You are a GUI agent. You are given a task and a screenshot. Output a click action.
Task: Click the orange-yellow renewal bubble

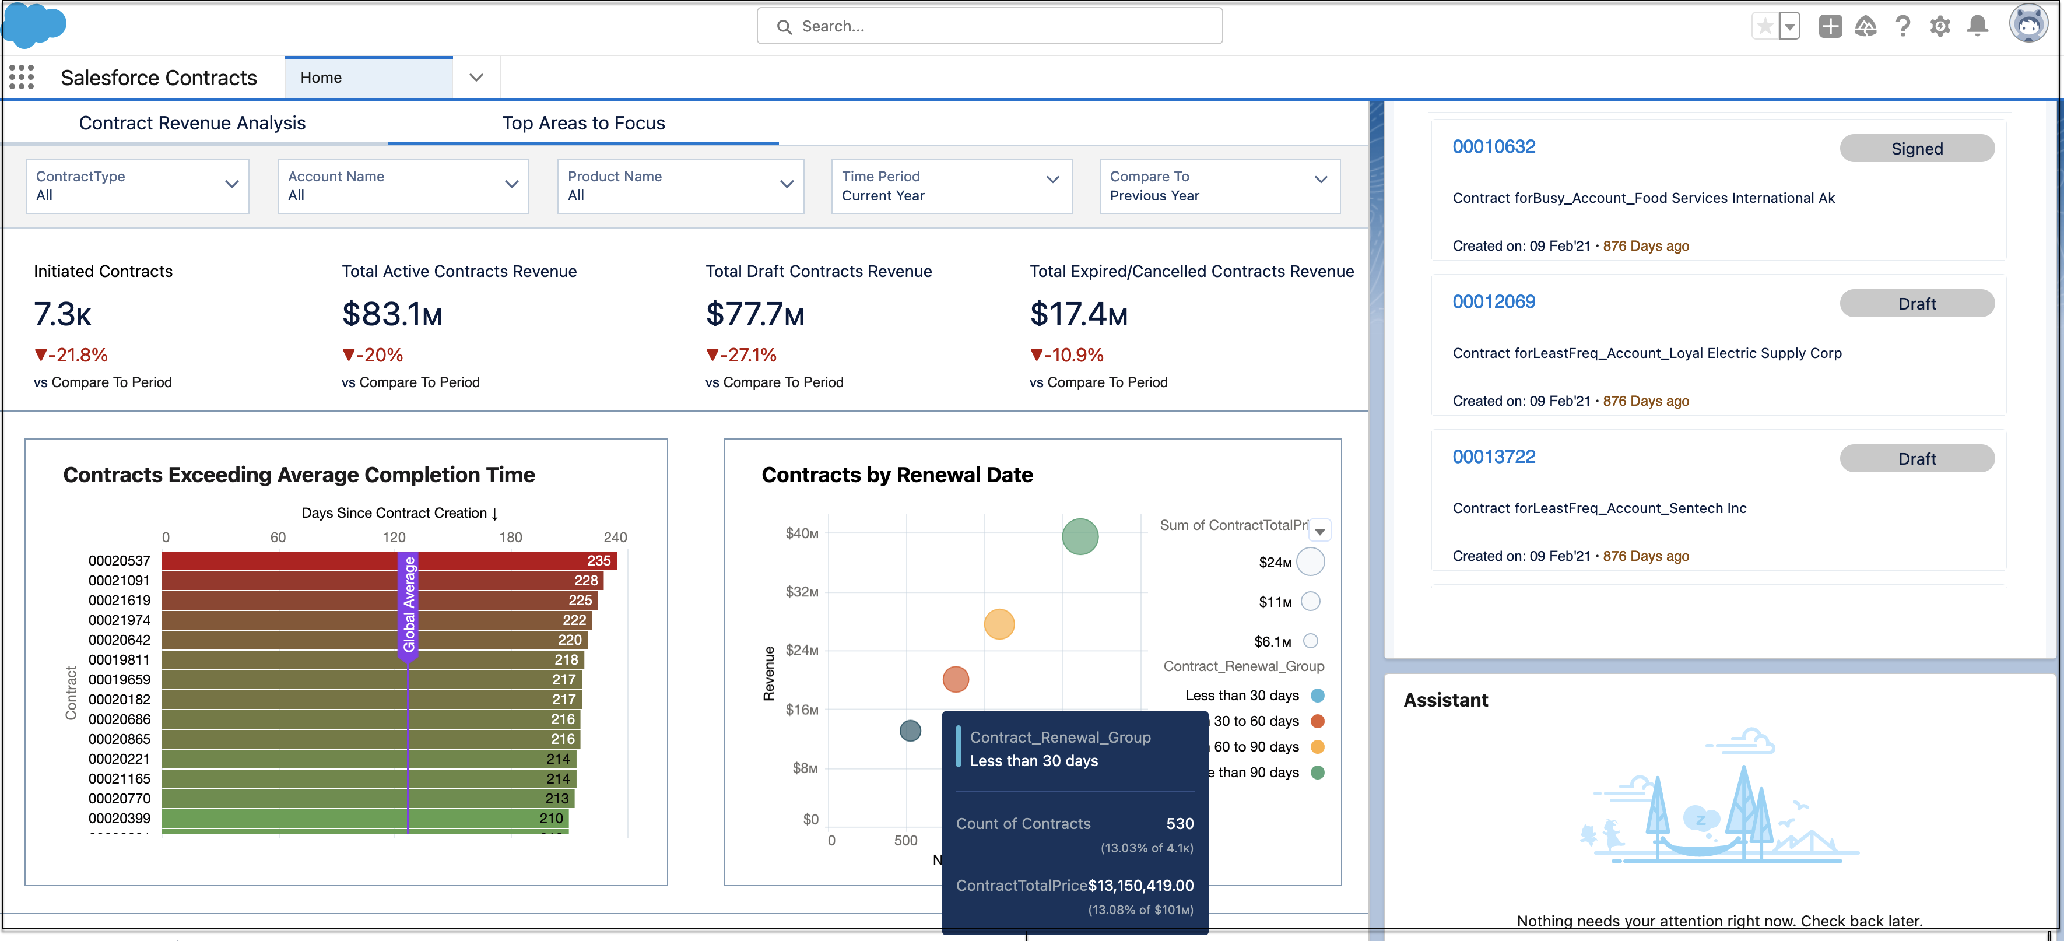pyautogui.click(x=998, y=624)
